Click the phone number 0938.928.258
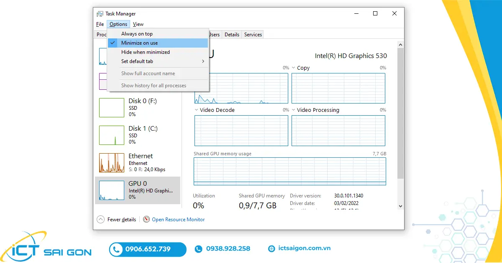 (228, 248)
